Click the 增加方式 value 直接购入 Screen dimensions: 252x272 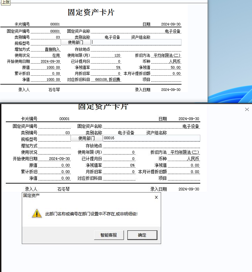(52, 49)
